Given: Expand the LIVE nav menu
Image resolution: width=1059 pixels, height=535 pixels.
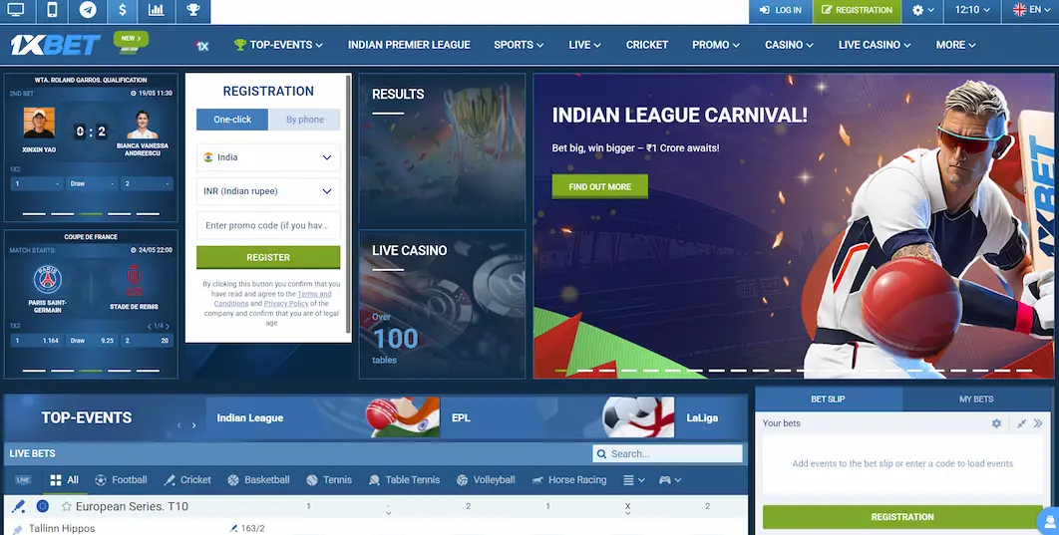Looking at the screenshot, I should (585, 45).
